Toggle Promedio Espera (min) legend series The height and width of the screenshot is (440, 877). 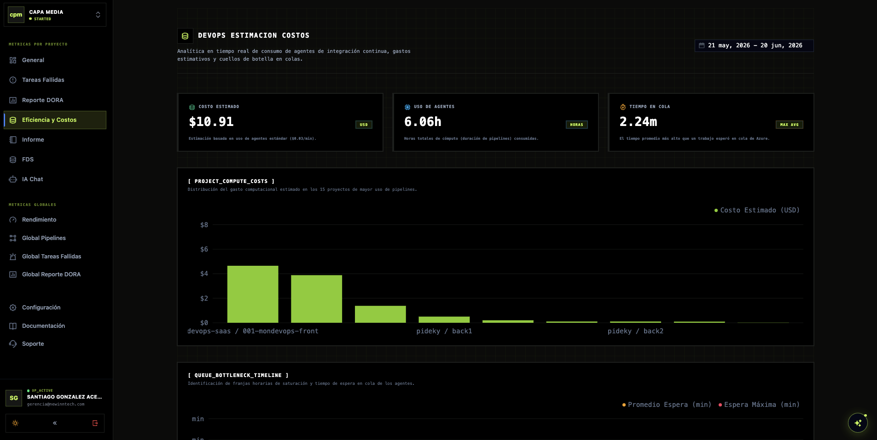(x=667, y=405)
